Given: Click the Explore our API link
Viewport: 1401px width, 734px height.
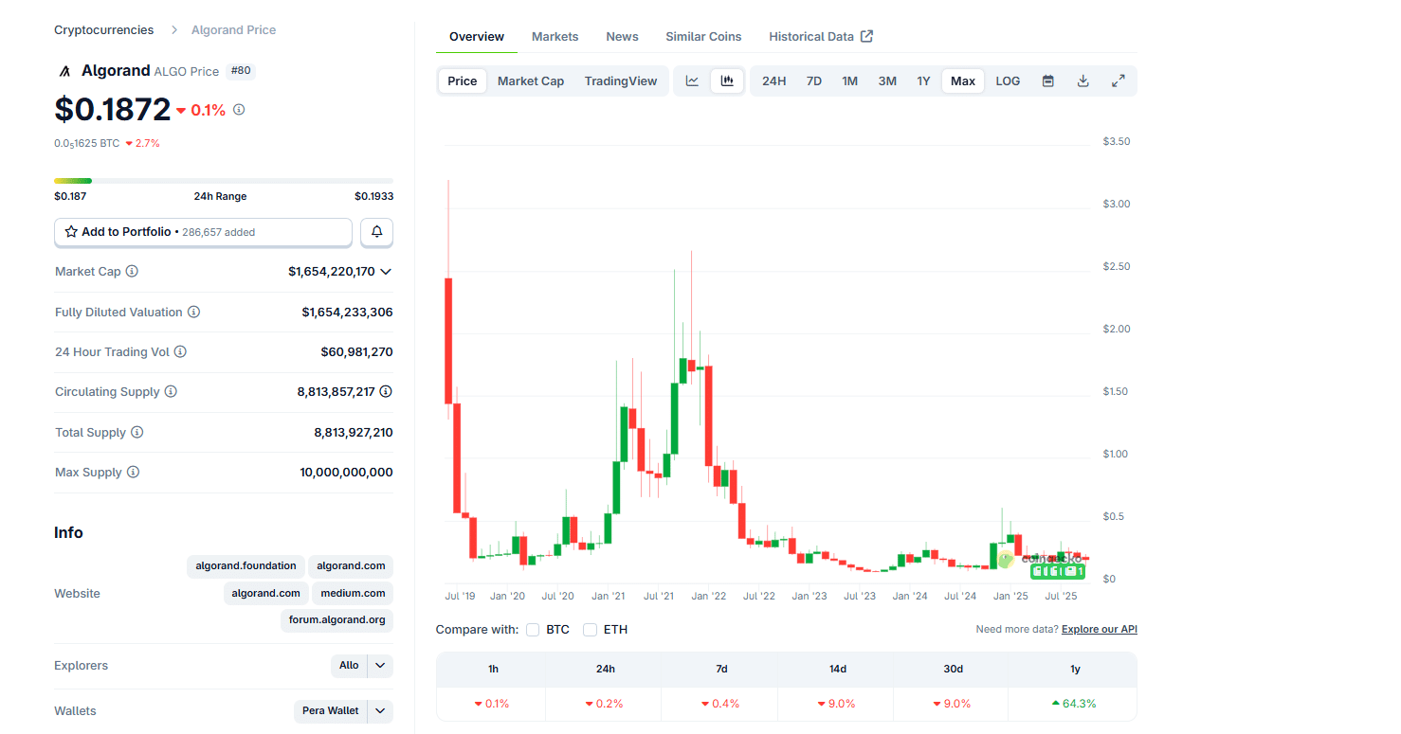Looking at the screenshot, I should 1099,629.
